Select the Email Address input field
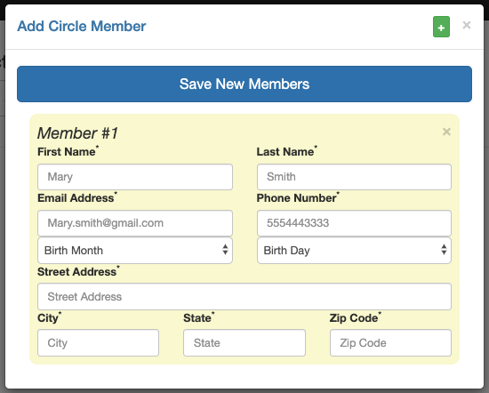This screenshot has height=393, width=489. pos(135,223)
